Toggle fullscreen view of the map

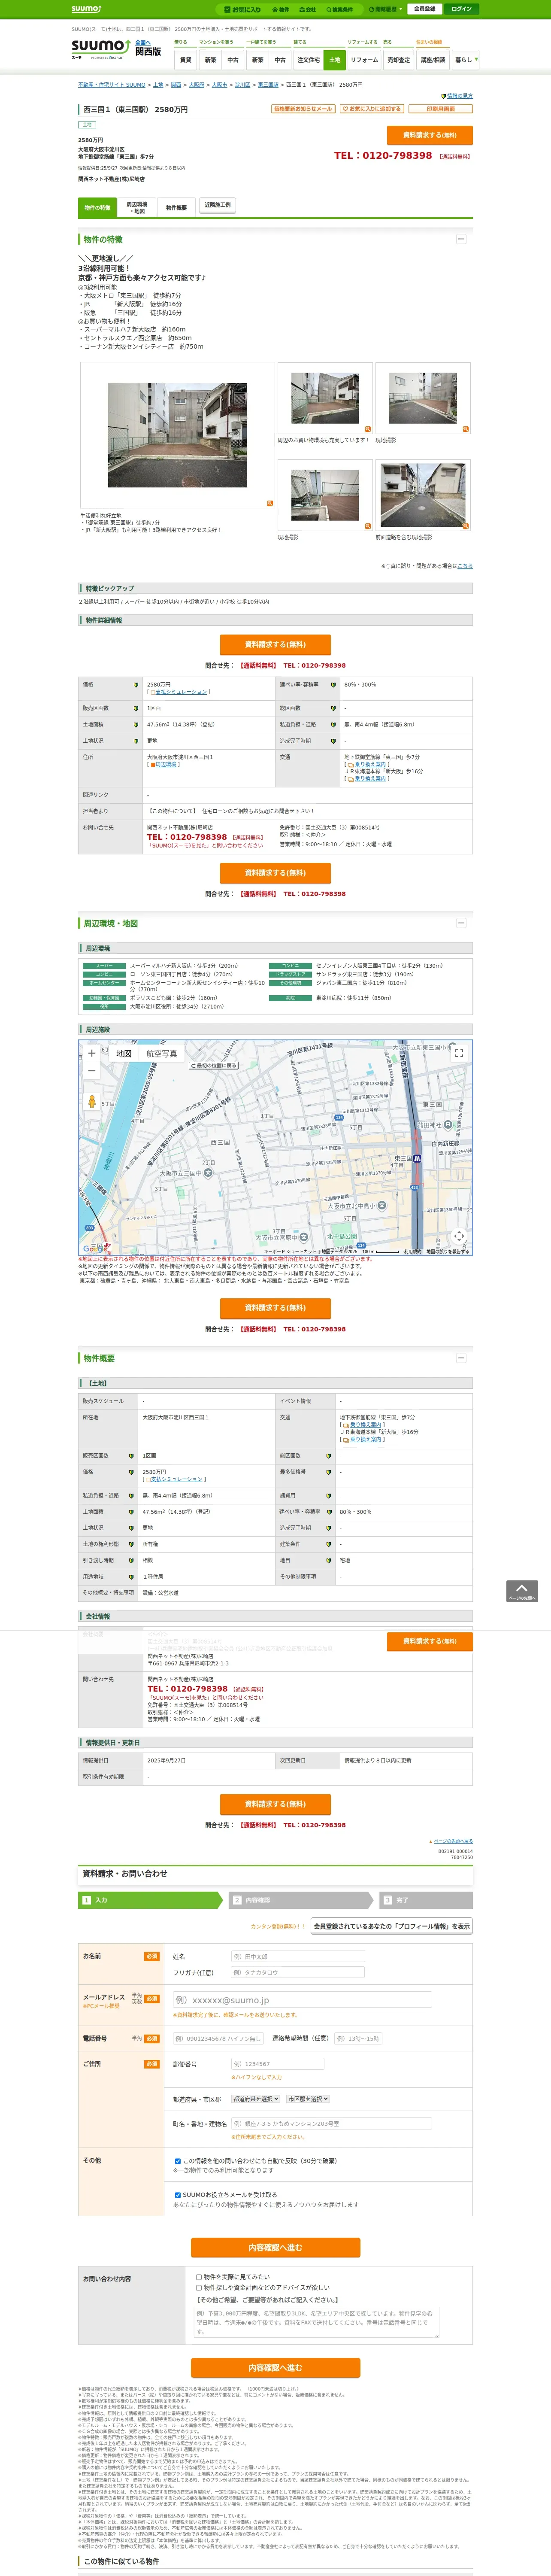coord(459,1053)
